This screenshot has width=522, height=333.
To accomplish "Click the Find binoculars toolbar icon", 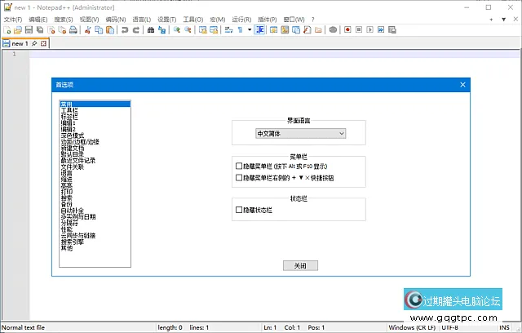I will 151,29.
